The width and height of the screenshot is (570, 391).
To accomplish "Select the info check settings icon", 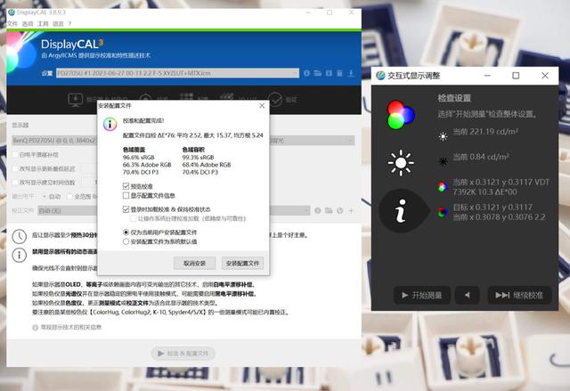I will click(401, 211).
